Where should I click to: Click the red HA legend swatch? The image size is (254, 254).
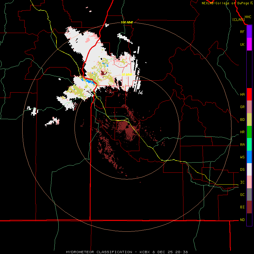point(249,94)
